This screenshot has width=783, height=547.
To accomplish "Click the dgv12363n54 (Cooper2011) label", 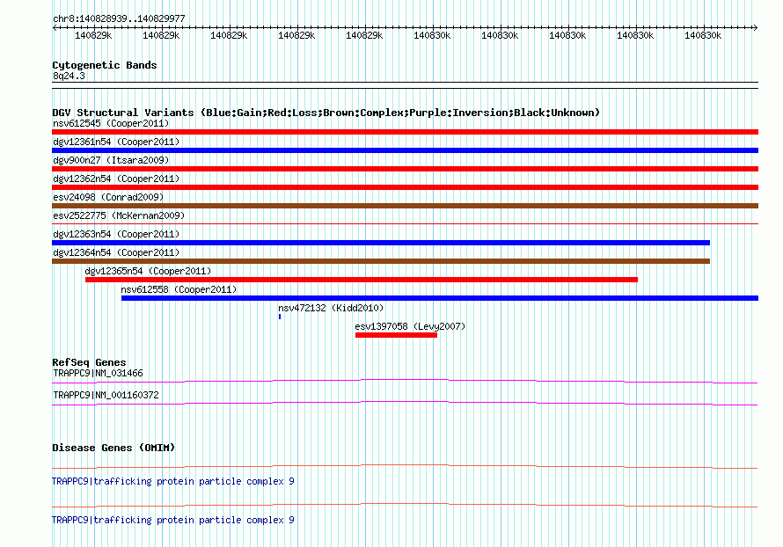I will (116, 234).
